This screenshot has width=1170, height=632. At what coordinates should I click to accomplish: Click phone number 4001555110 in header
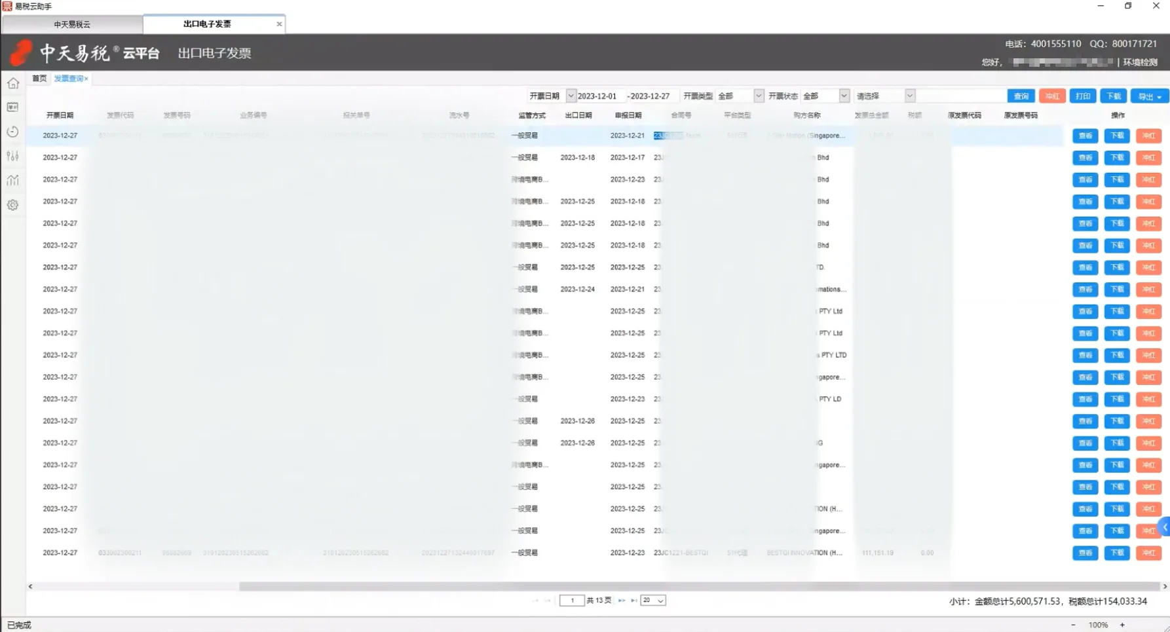coord(1056,44)
